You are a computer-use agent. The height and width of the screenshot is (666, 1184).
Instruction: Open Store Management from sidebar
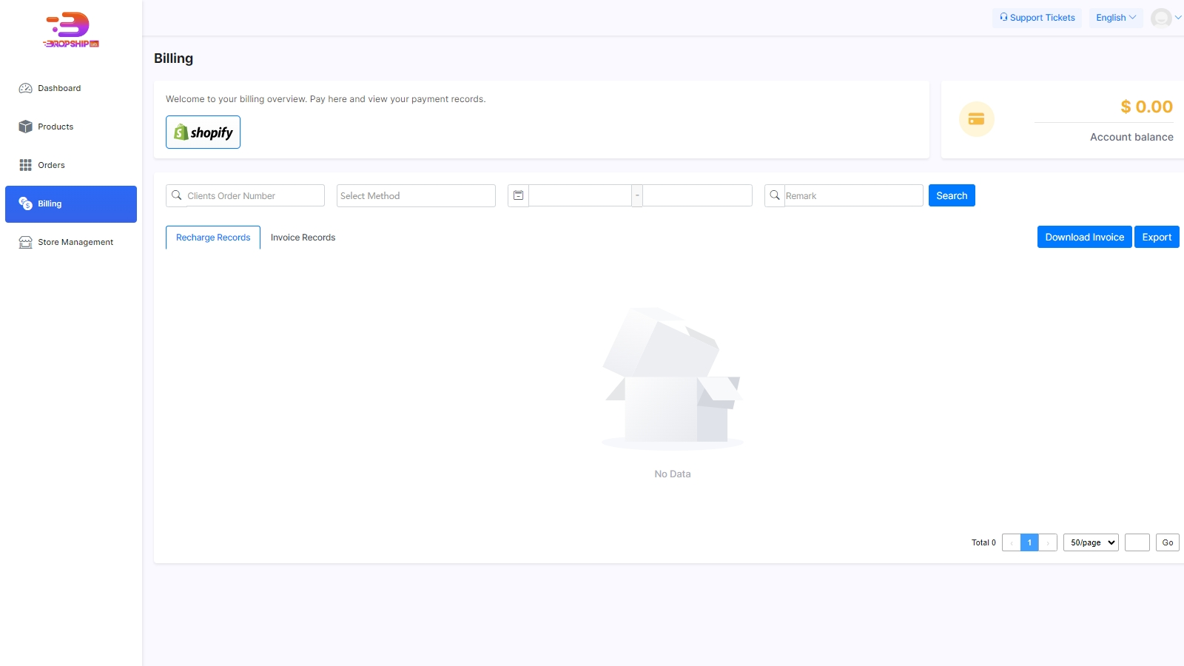click(71, 242)
